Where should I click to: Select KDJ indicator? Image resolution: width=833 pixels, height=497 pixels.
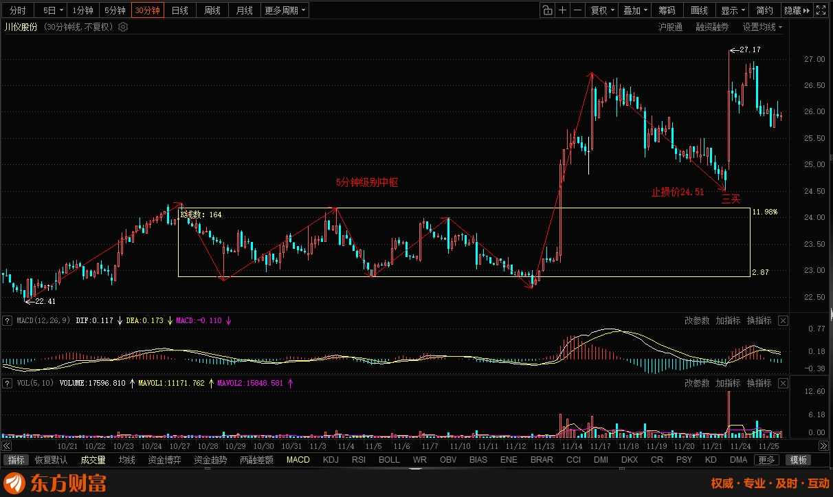[x=331, y=460]
